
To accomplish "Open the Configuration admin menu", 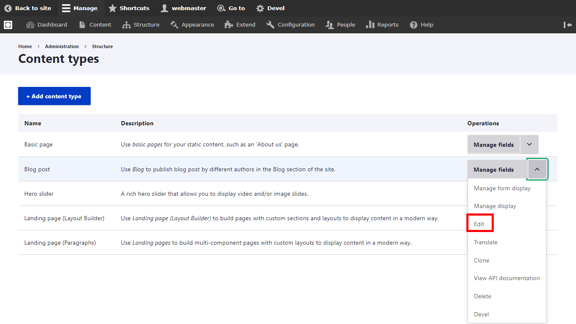I will pos(290,25).
